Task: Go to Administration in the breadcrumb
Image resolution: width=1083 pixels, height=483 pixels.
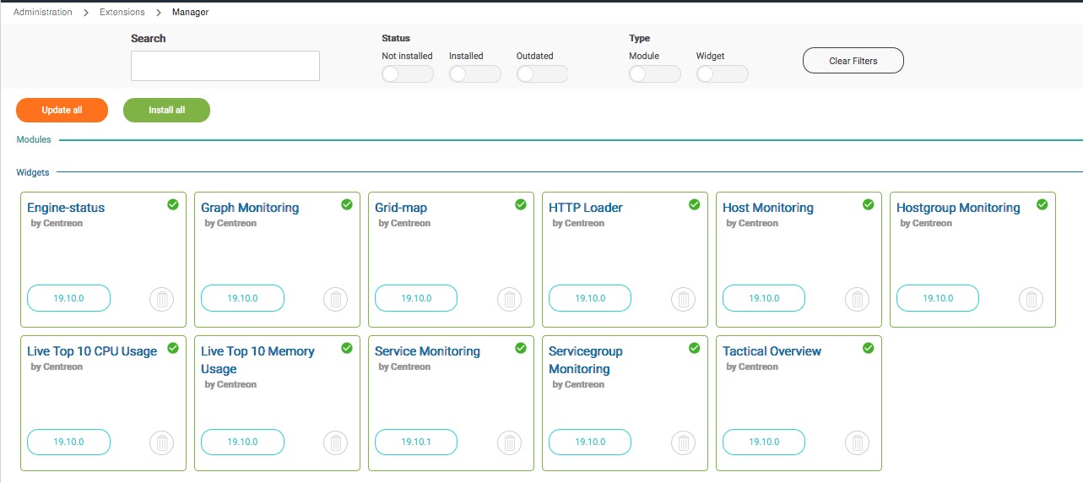Action: (43, 13)
